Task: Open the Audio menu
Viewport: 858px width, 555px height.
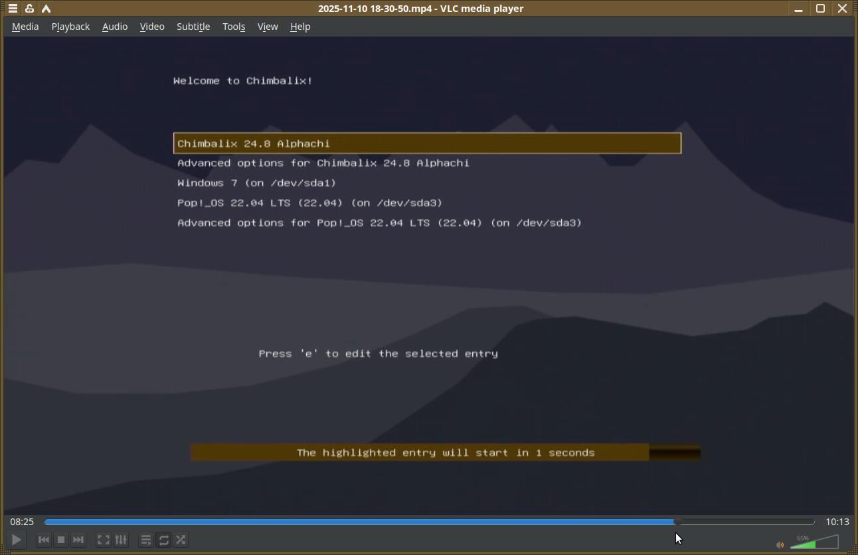Action: click(115, 27)
